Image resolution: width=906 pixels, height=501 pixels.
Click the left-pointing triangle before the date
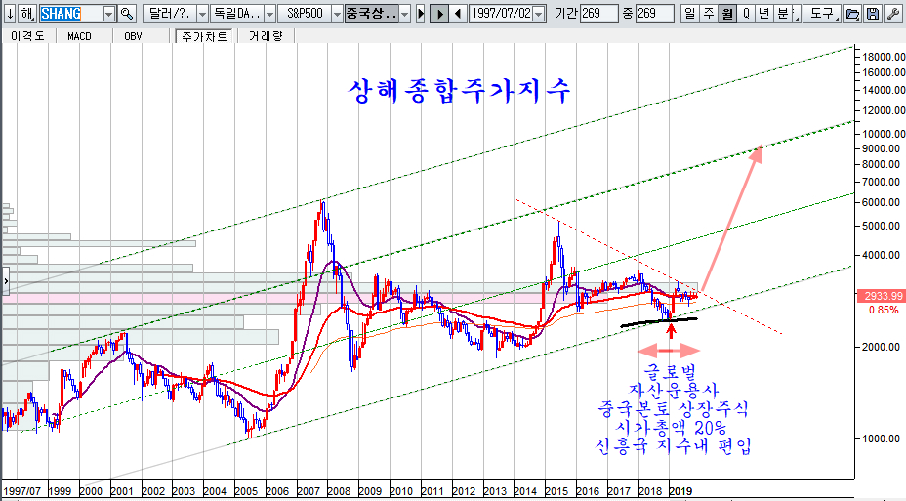pyautogui.click(x=458, y=14)
